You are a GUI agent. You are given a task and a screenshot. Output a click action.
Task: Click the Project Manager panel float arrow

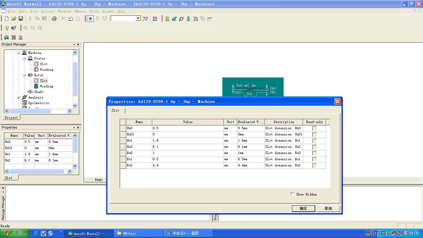[x=74, y=45]
